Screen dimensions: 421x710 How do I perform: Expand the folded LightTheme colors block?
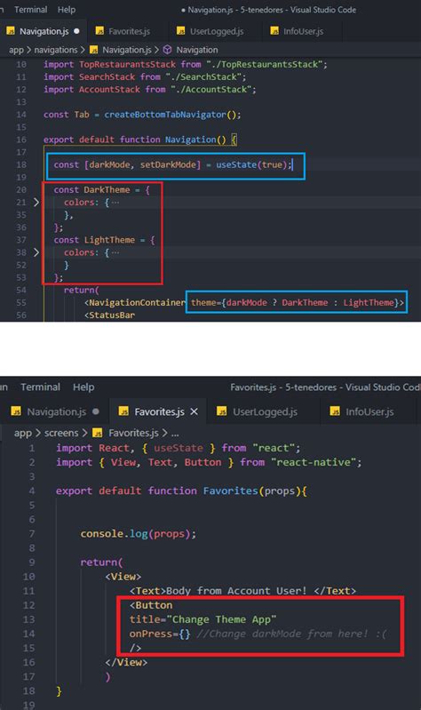[x=36, y=252]
